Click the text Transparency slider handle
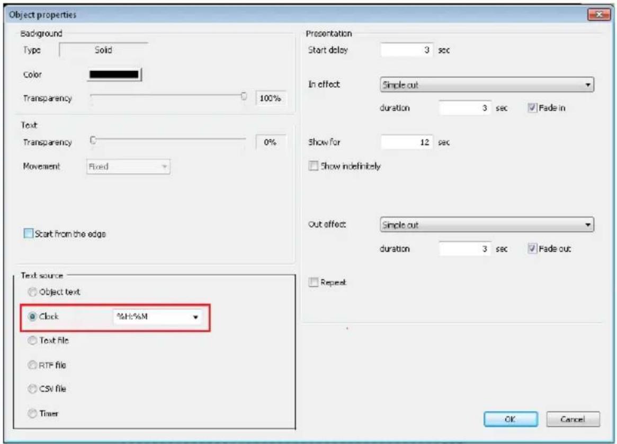This screenshot has height=444, width=617. 93,140
